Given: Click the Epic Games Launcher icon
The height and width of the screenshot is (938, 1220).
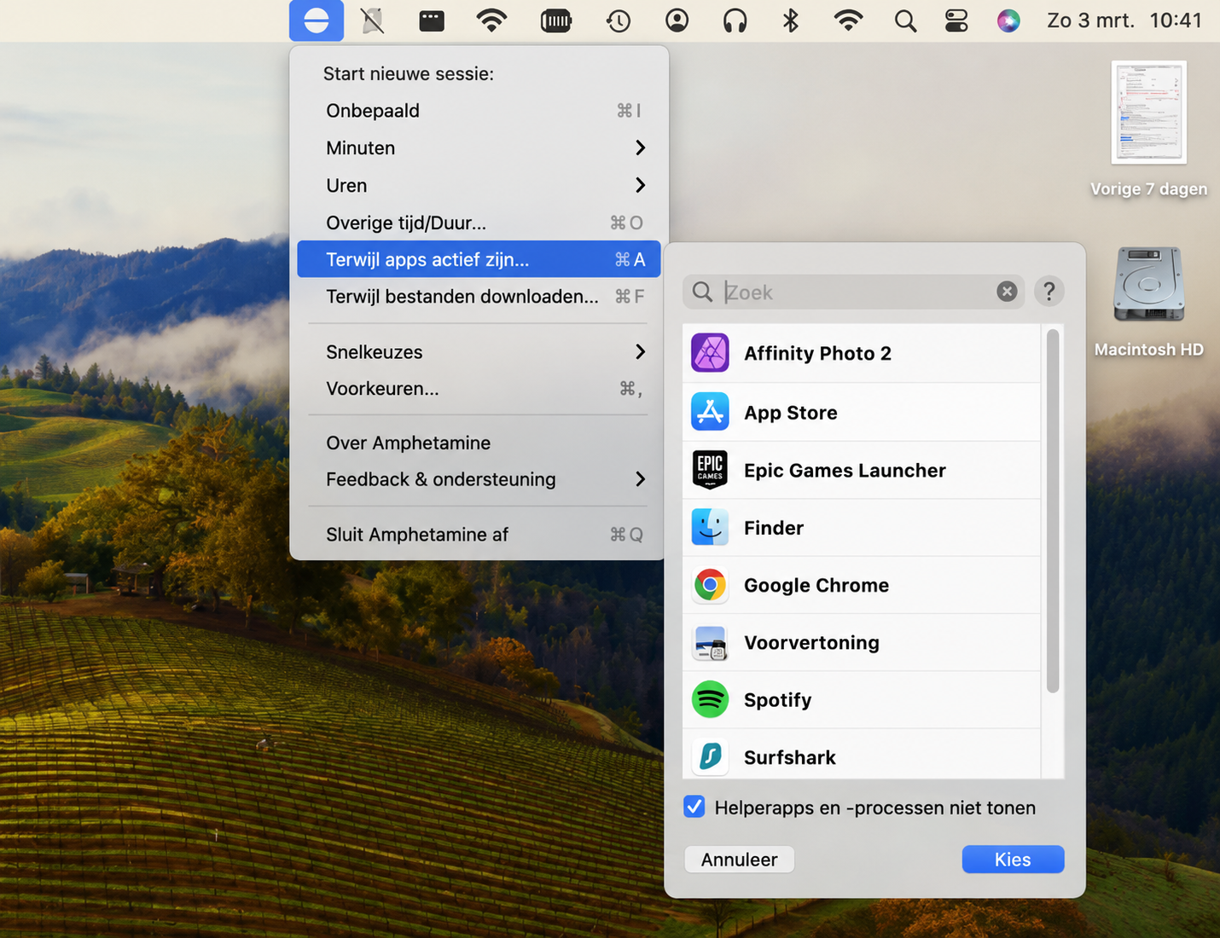Looking at the screenshot, I should [710, 470].
